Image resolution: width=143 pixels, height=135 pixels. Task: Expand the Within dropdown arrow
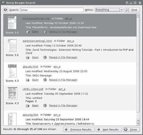click(x=122, y=10)
